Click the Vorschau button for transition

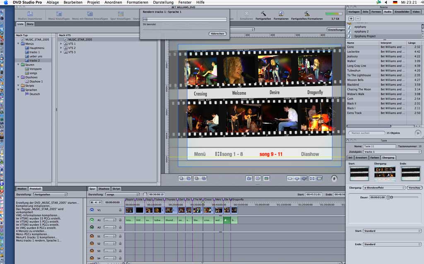click(414, 187)
